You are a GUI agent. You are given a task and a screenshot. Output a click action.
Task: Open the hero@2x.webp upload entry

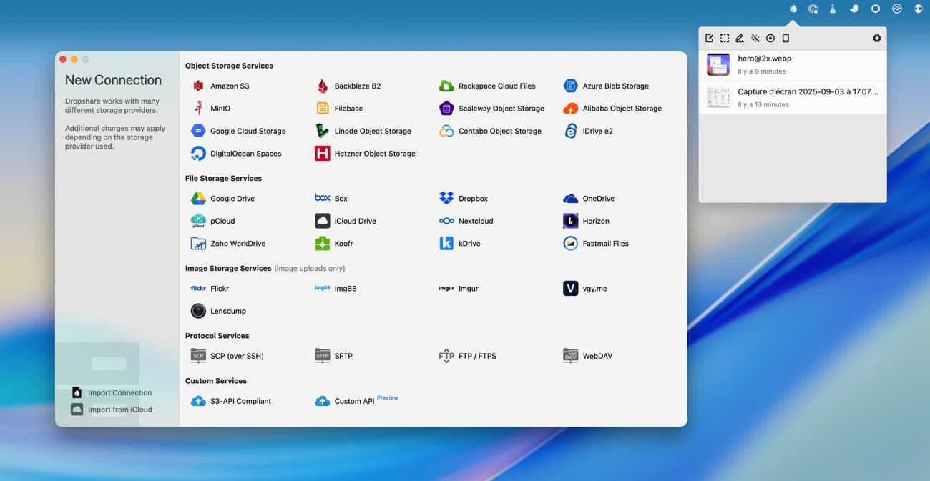(x=793, y=65)
